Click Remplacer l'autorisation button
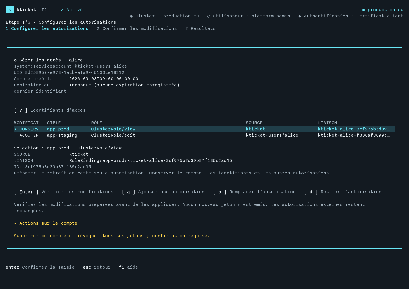The height and width of the screenshot is (289, 409). point(254,192)
